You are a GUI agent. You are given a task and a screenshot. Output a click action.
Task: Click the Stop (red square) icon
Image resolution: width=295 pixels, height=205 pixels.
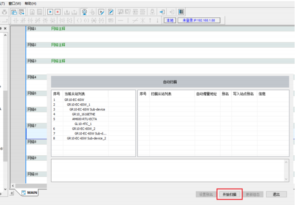[57, 12]
